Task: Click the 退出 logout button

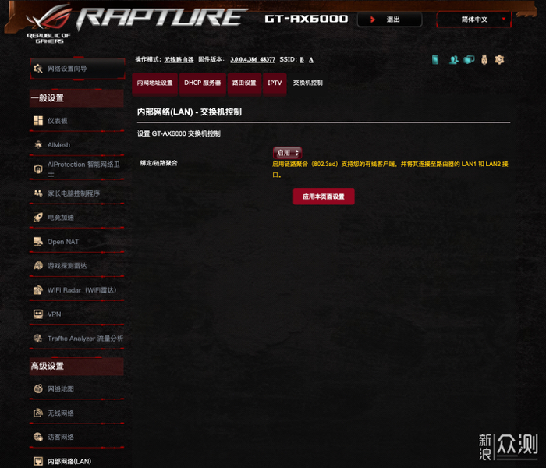Action: pyautogui.click(x=390, y=19)
